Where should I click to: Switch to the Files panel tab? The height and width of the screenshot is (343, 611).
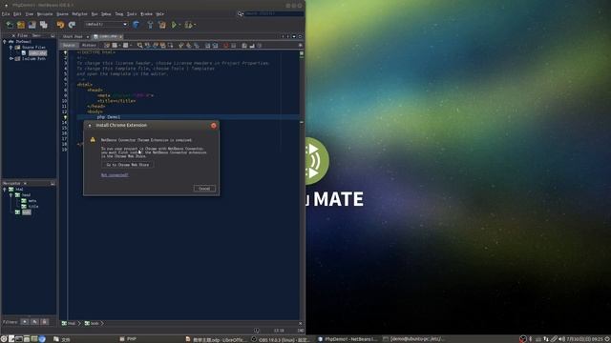22,36
